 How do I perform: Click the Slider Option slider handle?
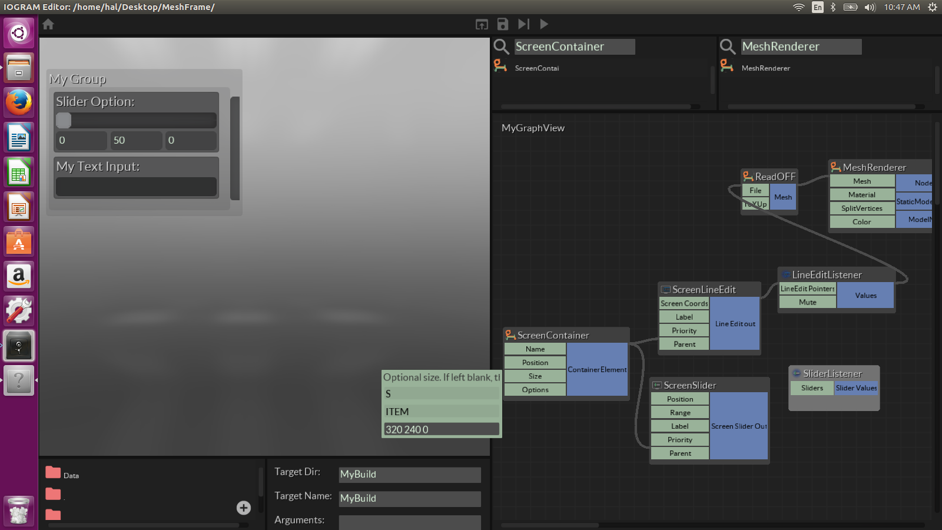point(64,121)
